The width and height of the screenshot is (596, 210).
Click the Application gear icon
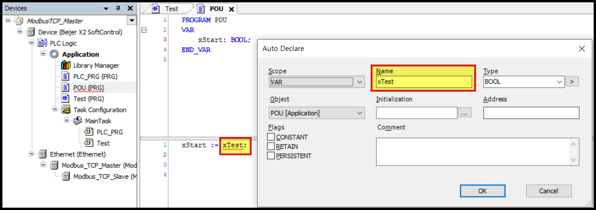click(x=54, y=54)
